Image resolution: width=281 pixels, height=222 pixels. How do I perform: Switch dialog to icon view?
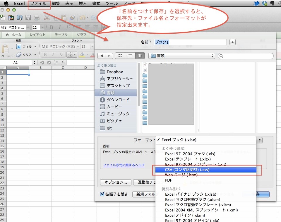120,56
